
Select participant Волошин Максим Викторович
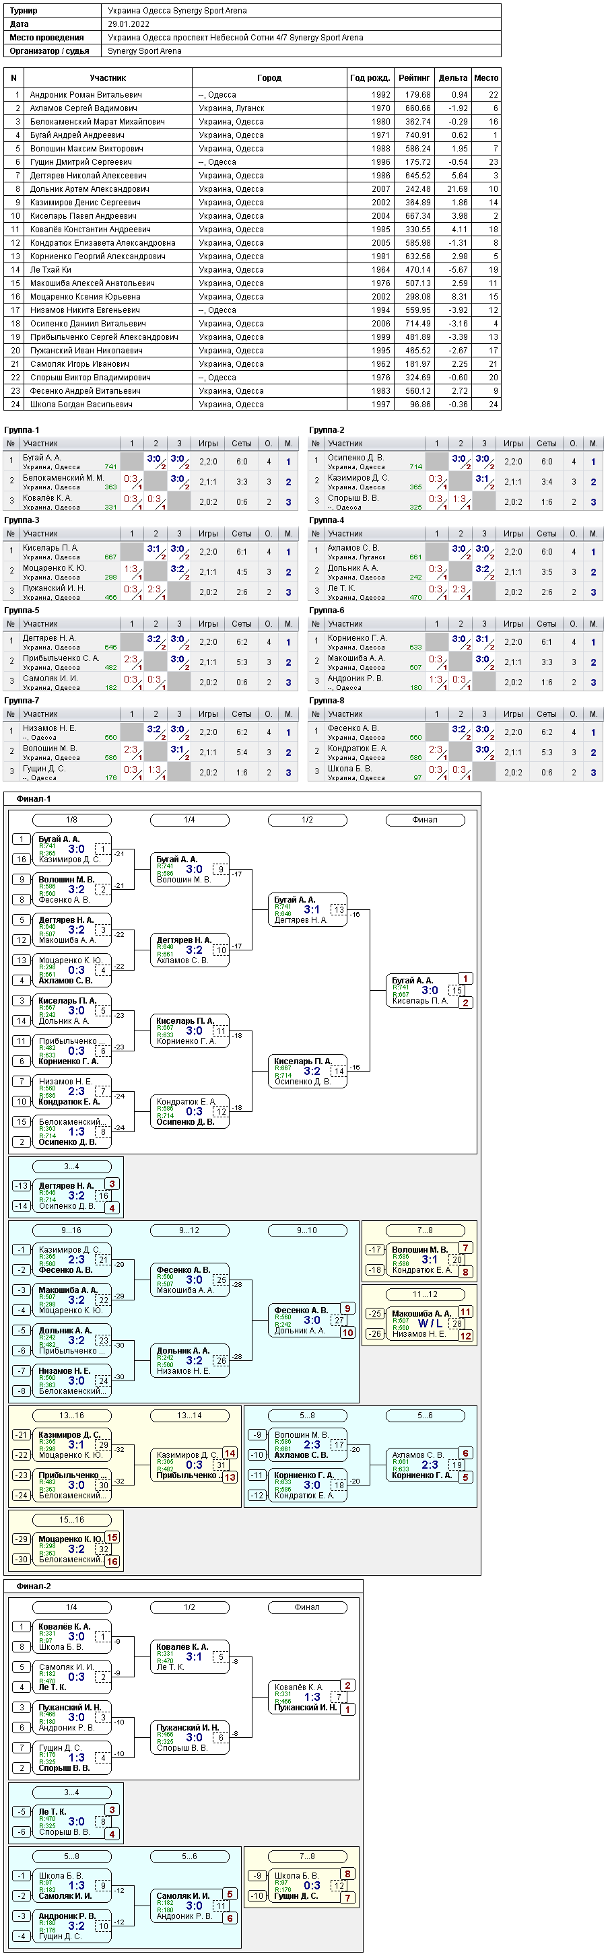[x=87, y=149]
